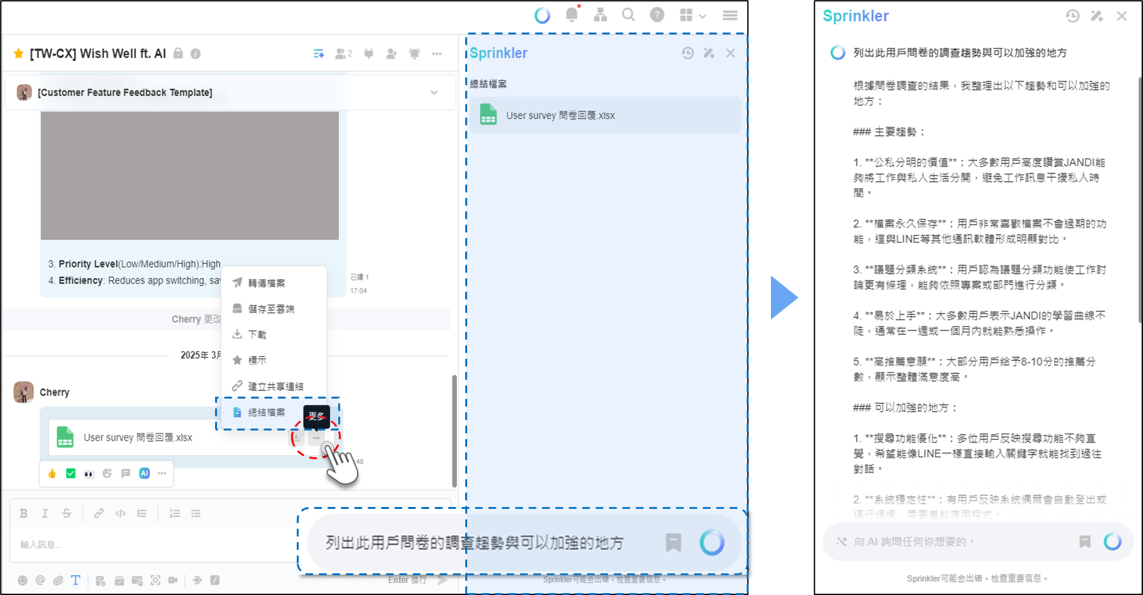Screen dimensions: 1143x595
Task: Expand the Customer Feature Feedback Template pin
Action: pyautogui.click(x=434, y=92)
